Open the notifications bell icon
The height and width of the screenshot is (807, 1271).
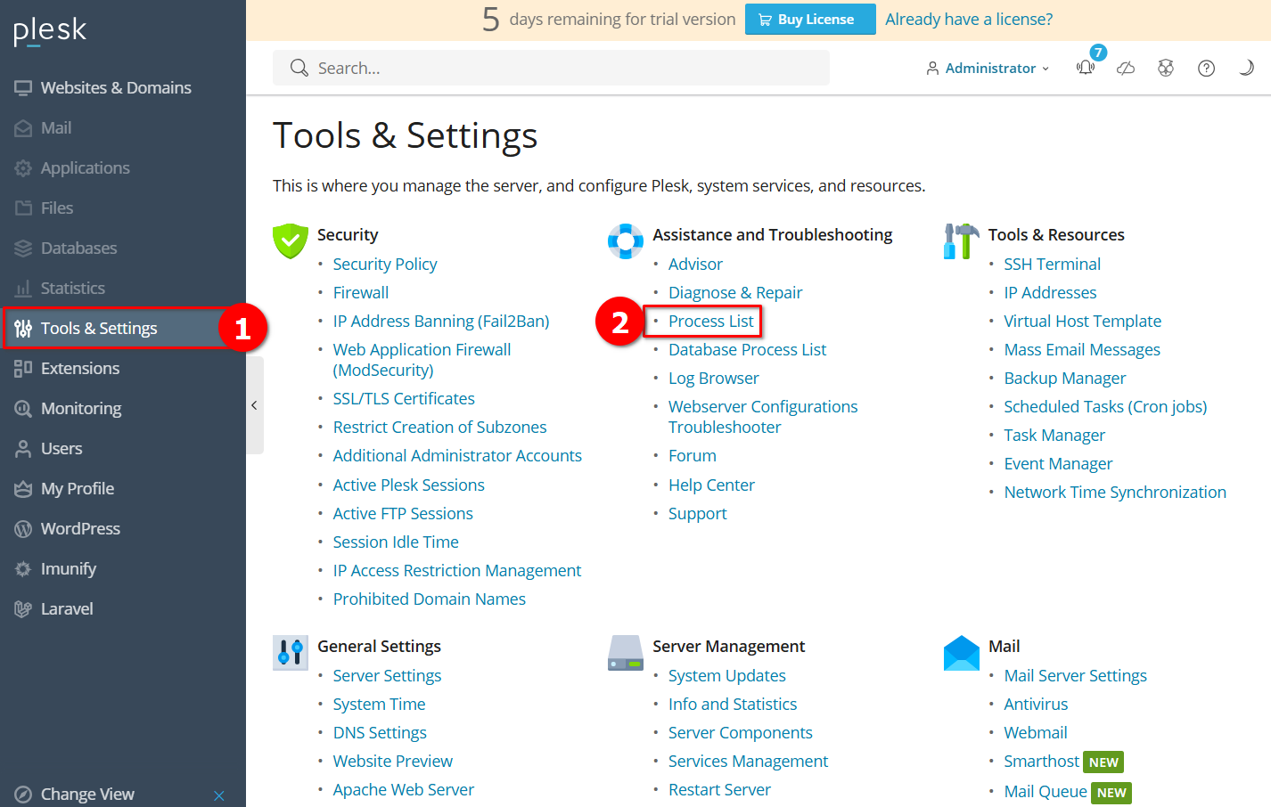(1086, 68)
